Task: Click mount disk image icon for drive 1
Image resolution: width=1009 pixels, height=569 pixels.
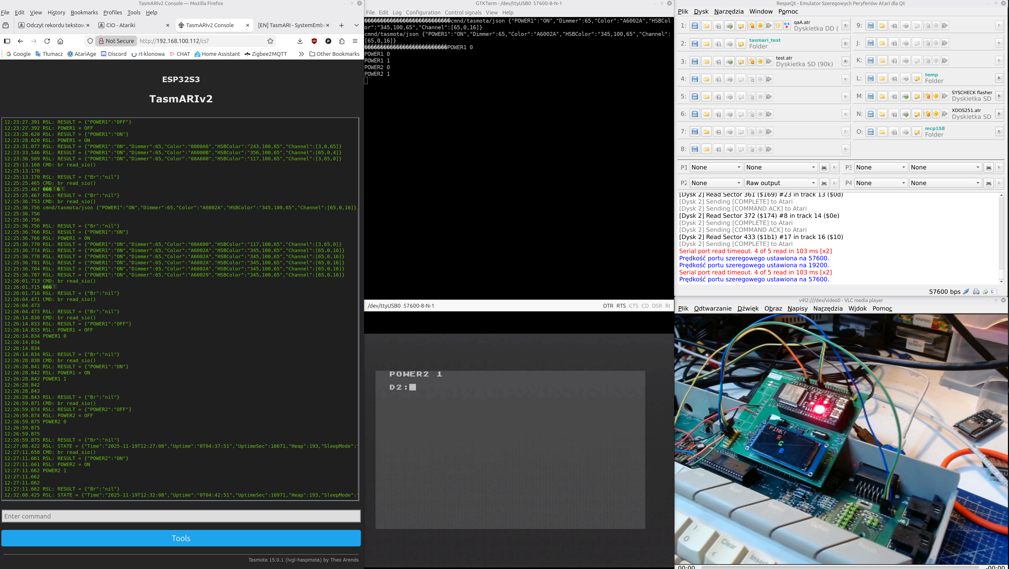Action: tap(694, 26)
